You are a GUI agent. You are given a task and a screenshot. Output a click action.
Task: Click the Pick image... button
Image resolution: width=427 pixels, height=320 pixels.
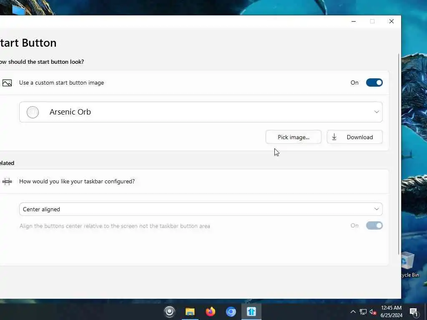(293, 137)
